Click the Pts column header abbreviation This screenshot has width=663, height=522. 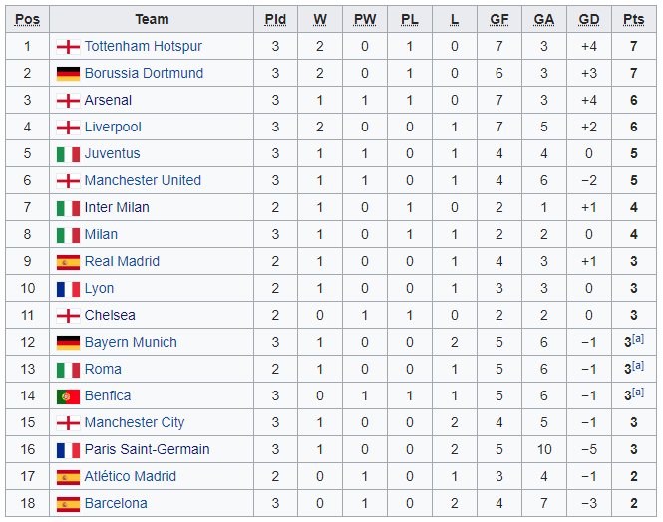click(634, 20)
